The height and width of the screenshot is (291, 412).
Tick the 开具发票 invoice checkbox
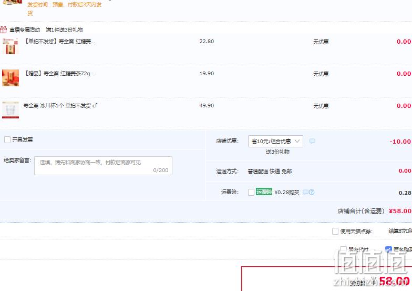pos(7,139)
